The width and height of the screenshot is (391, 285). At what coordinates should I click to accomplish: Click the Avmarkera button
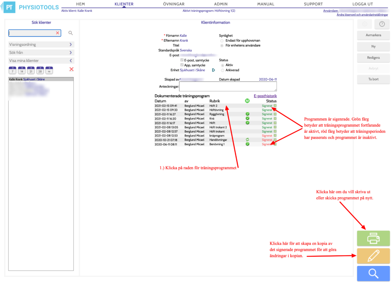coord(373,35)
